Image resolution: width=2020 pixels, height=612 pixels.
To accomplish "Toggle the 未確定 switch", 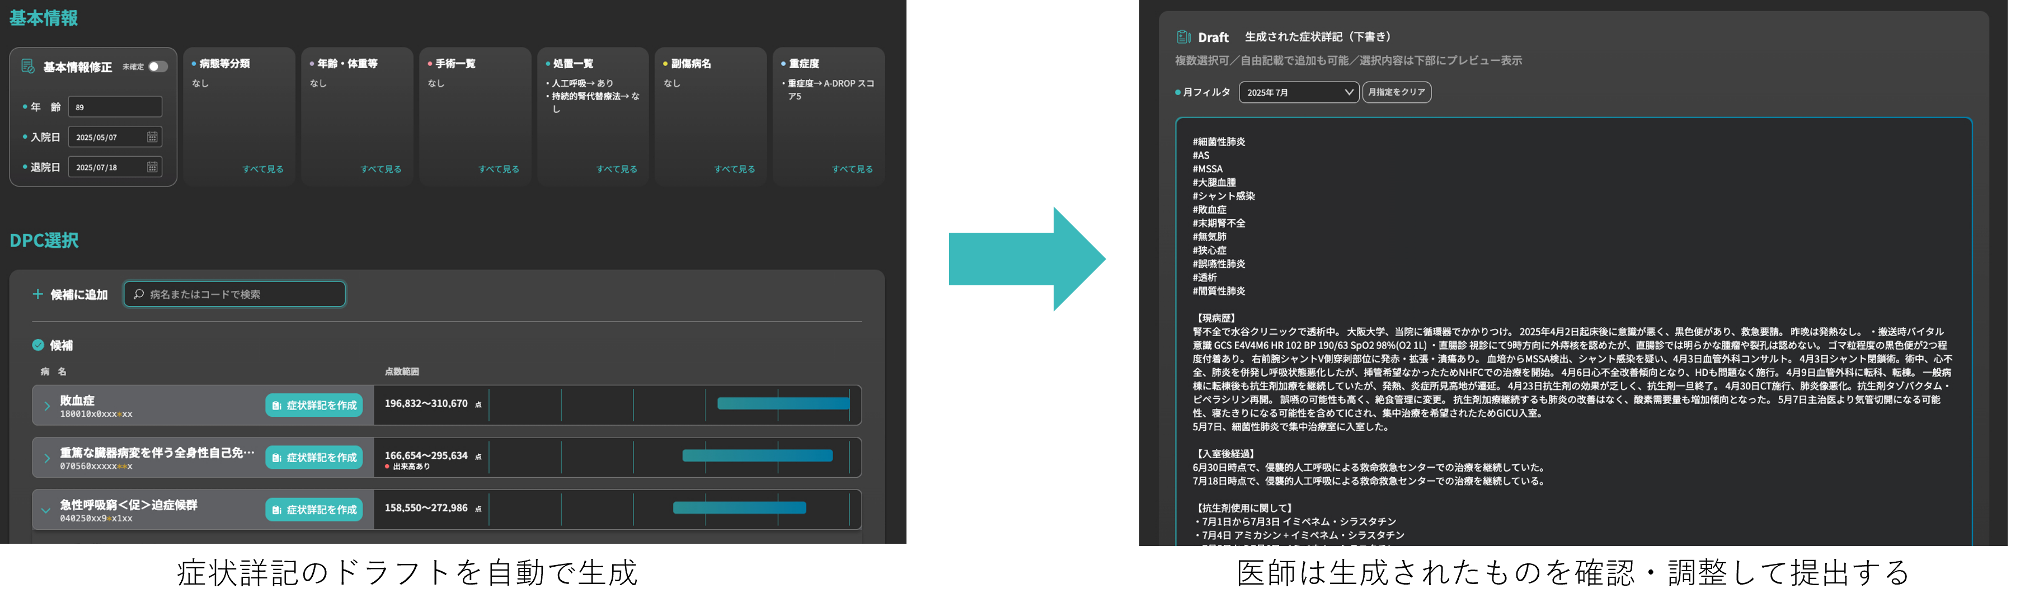I will click(x=158, y=67).
